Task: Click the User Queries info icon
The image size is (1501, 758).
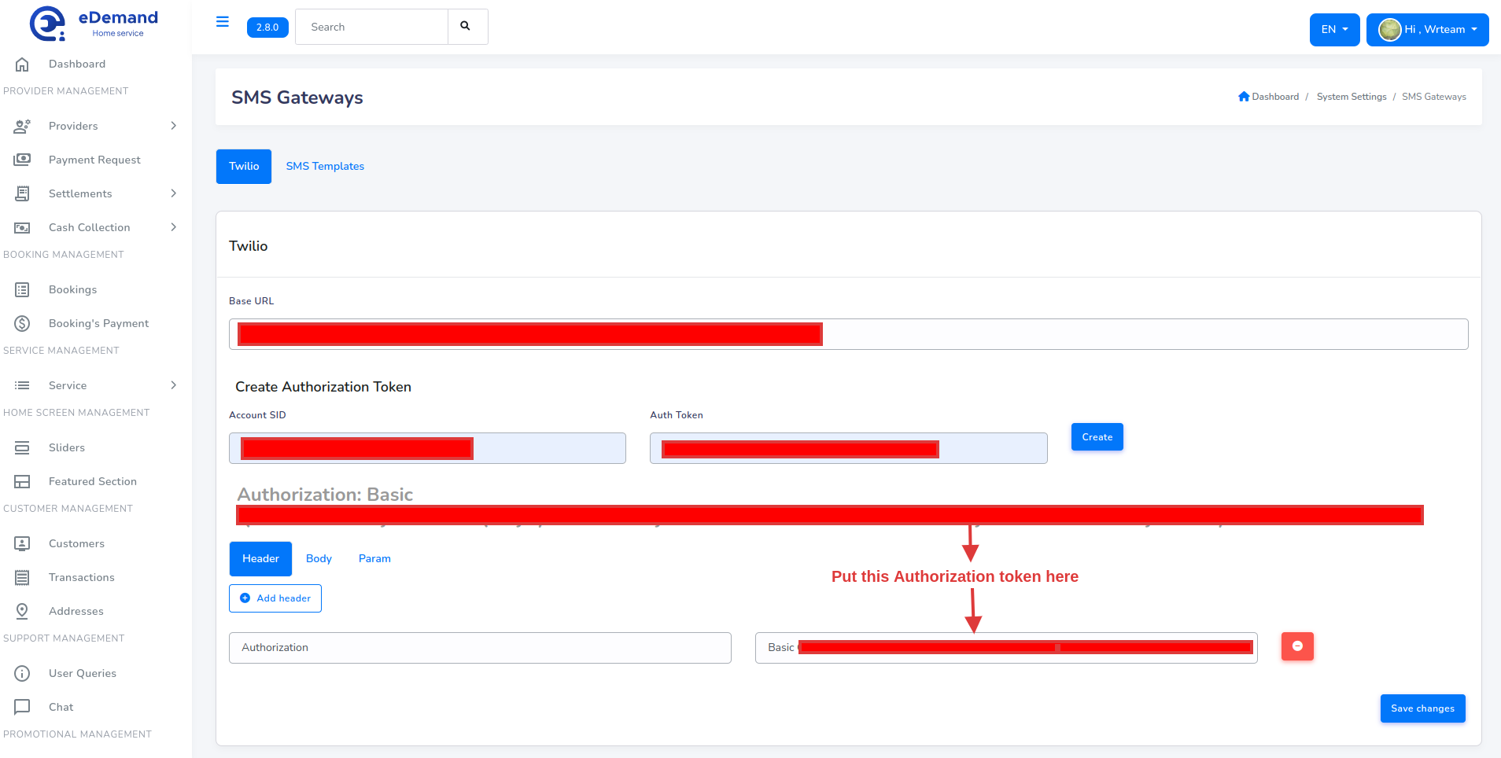Action: pyautogui.click(x=22, y=673)
